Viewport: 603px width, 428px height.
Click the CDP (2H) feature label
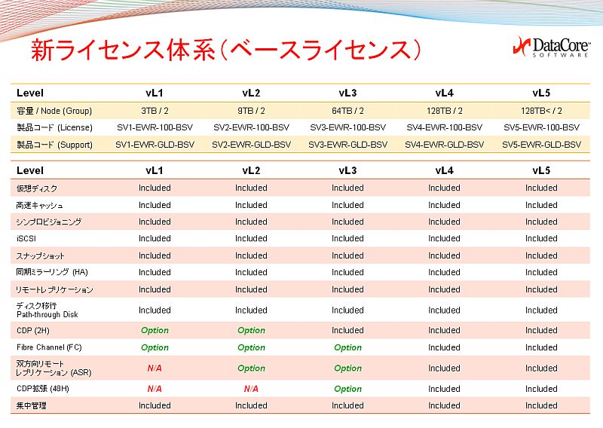pyautogui.click(x=32, y=331)
